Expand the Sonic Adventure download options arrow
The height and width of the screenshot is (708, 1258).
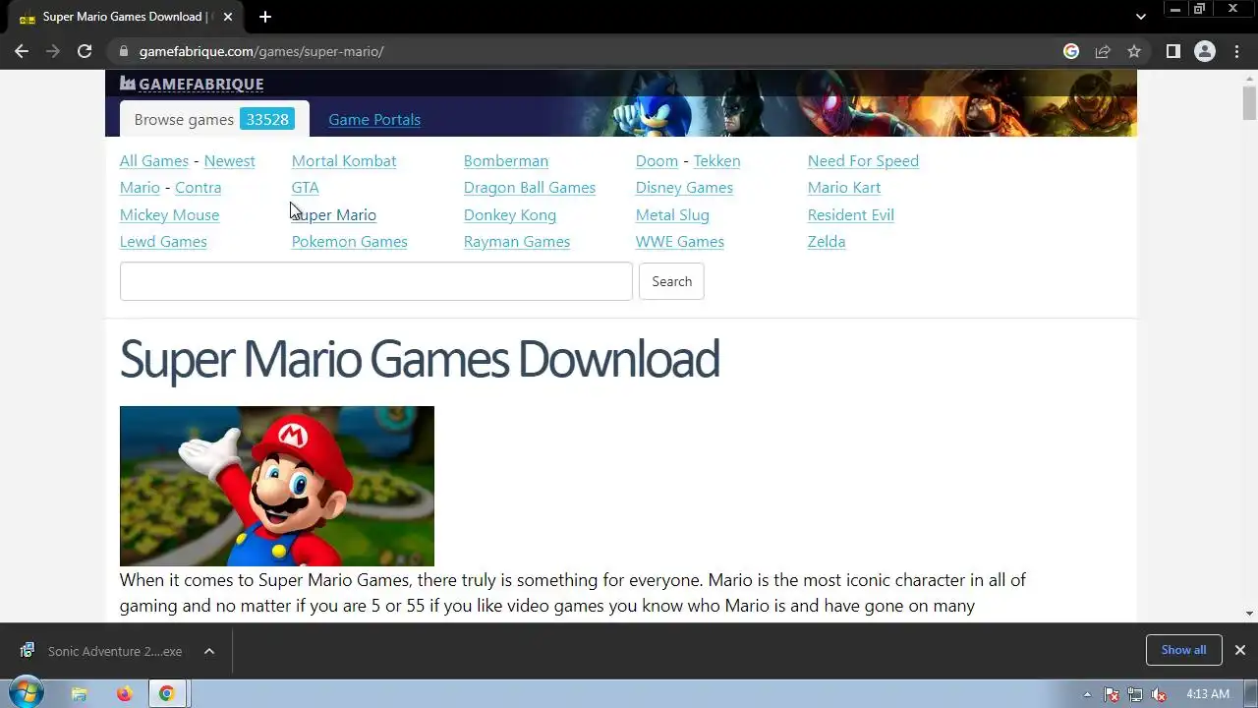coord(209,651)
